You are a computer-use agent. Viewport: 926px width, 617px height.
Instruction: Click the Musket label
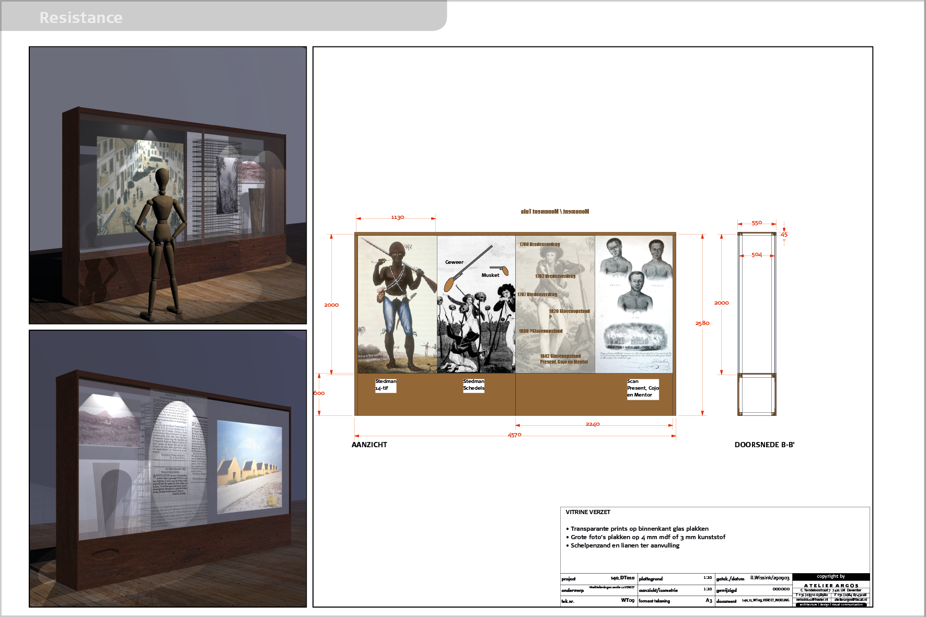(490, 275)
